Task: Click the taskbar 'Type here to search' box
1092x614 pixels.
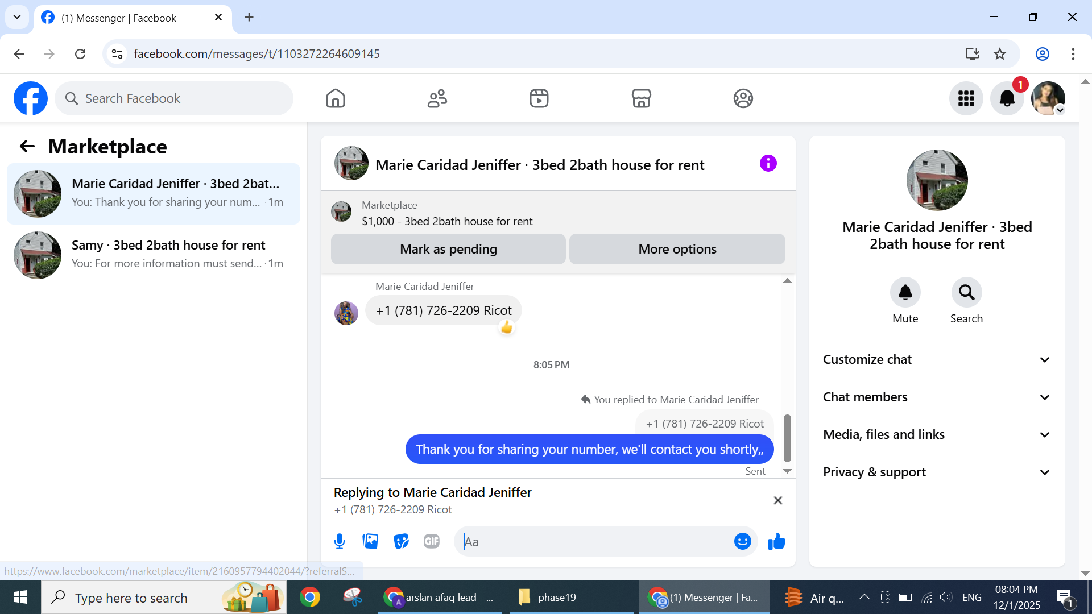Action: tap(164, 598)
